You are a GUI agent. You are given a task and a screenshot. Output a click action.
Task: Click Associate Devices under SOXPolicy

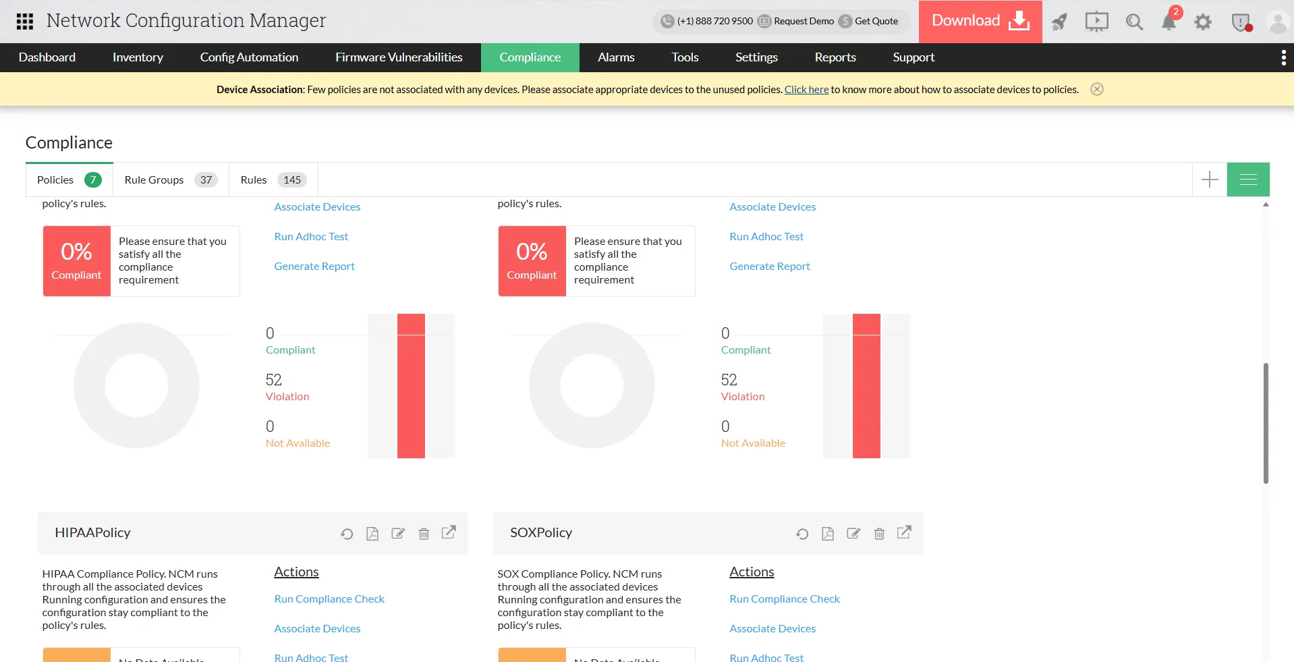772,628
